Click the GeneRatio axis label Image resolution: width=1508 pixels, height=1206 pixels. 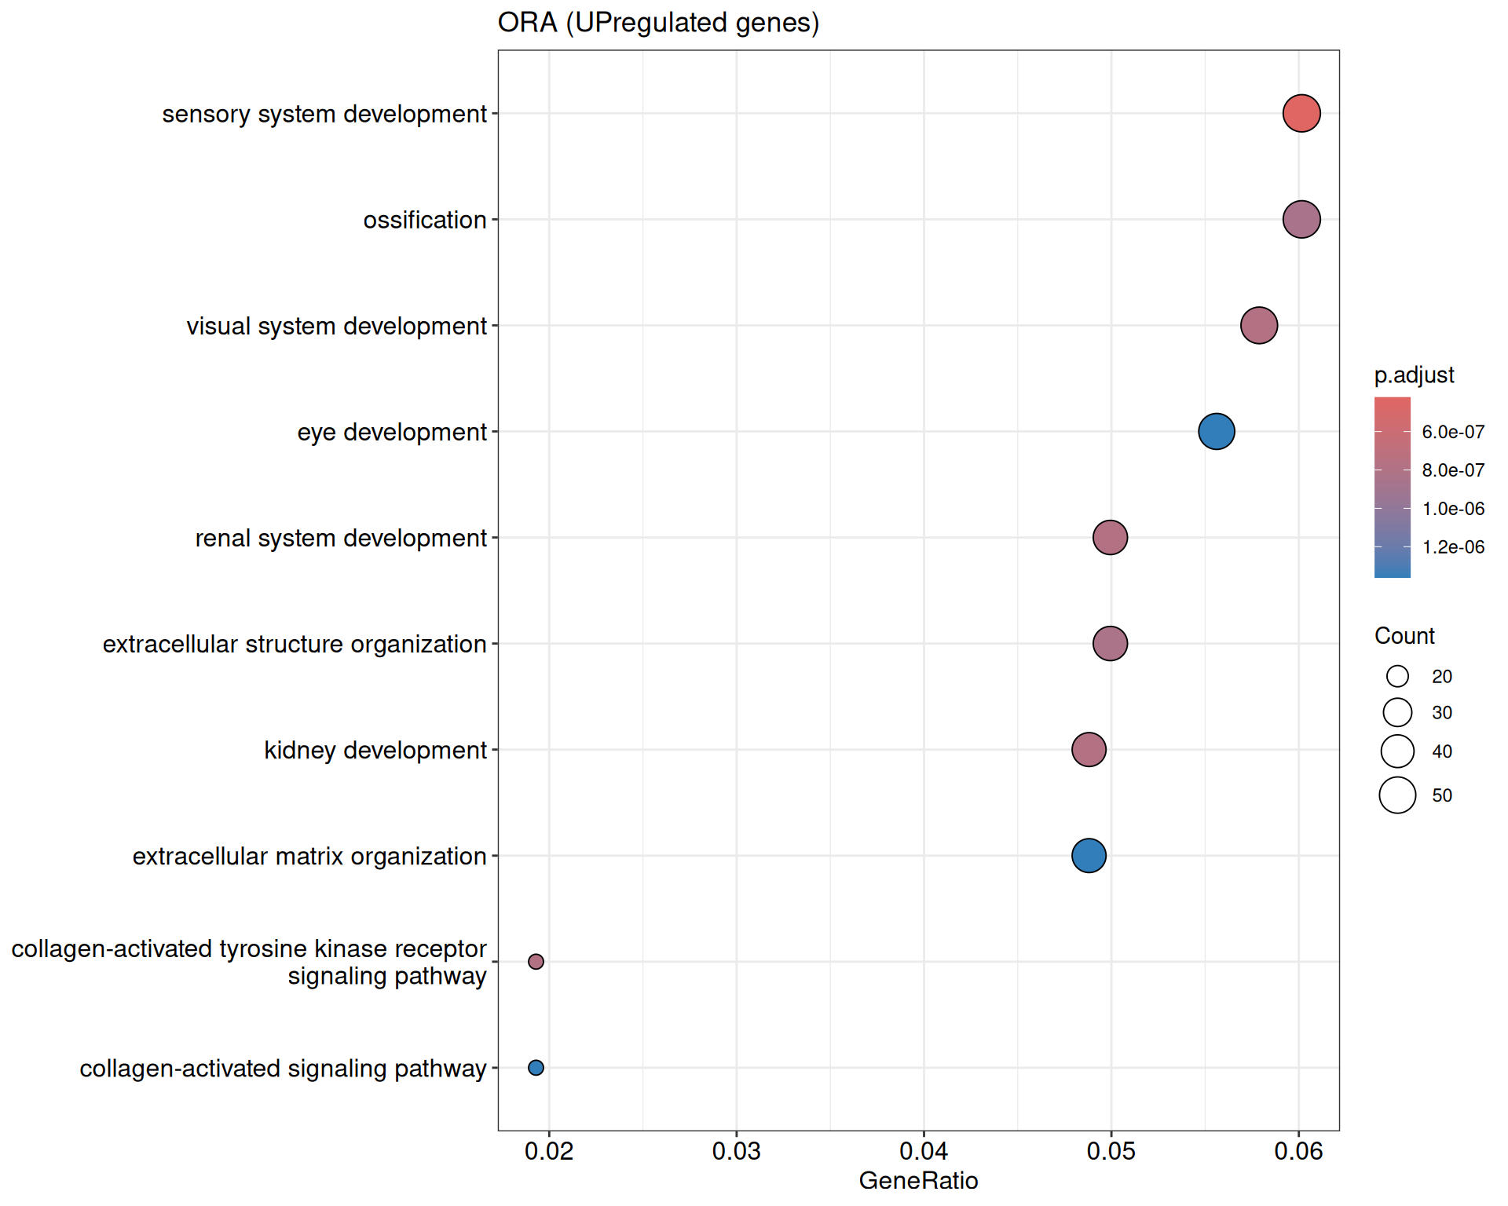tap(918, 1180)
